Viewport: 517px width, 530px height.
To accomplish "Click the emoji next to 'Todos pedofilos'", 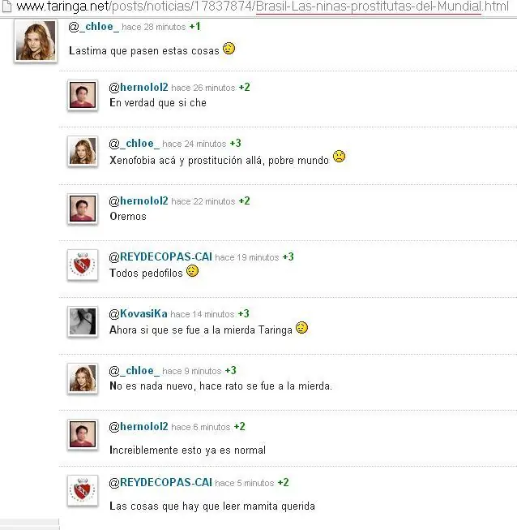I will click(192, 271).
